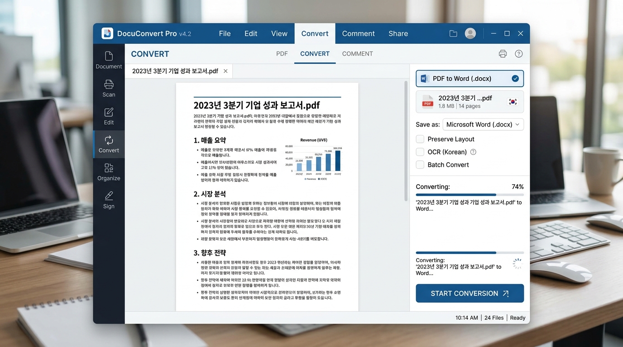Click the DocuConvert Pro app logo icon

107,33
